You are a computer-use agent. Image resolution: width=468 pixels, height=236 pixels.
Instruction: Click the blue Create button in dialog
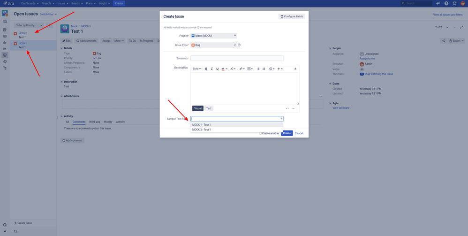tap(287, 133)
